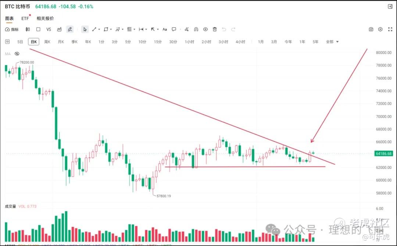Collapse the side panel at top right
The image size is (397, 246).
tap(390, 7)
